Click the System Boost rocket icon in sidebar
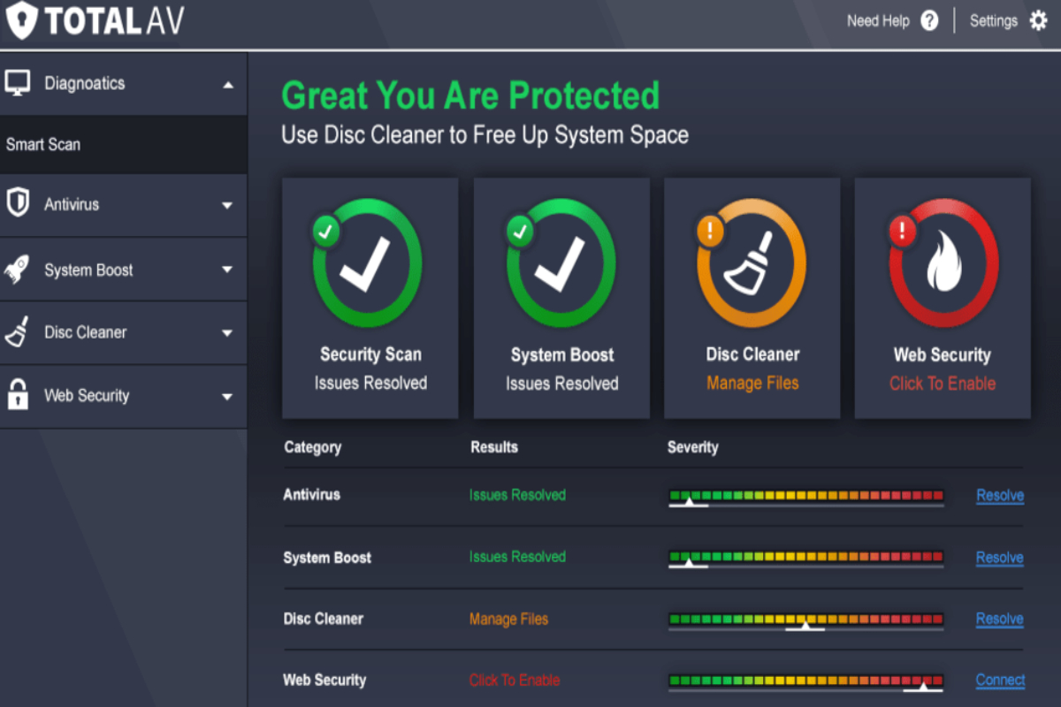The image size is (1061, 707). pos(18,269)
